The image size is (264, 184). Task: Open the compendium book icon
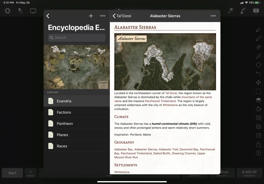coord(256,11)
